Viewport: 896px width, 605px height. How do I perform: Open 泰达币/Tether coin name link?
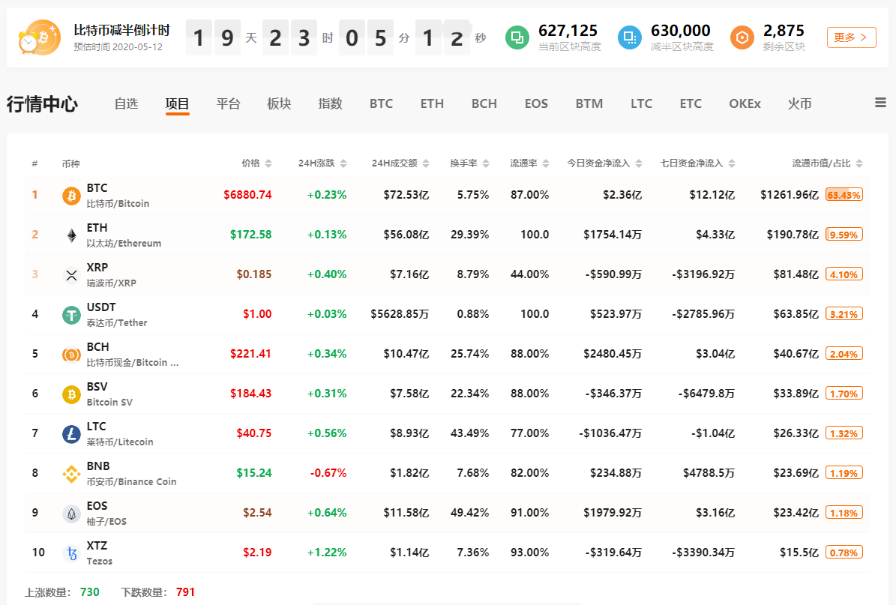[117, 323]
